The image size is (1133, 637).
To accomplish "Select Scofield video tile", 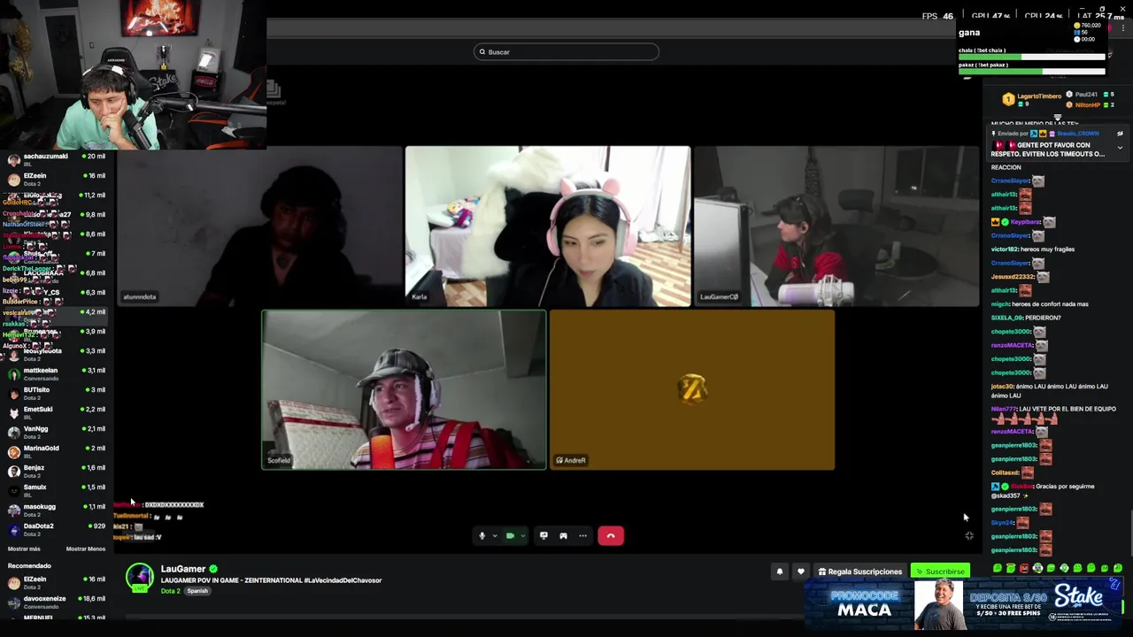I will pos(404,389).
